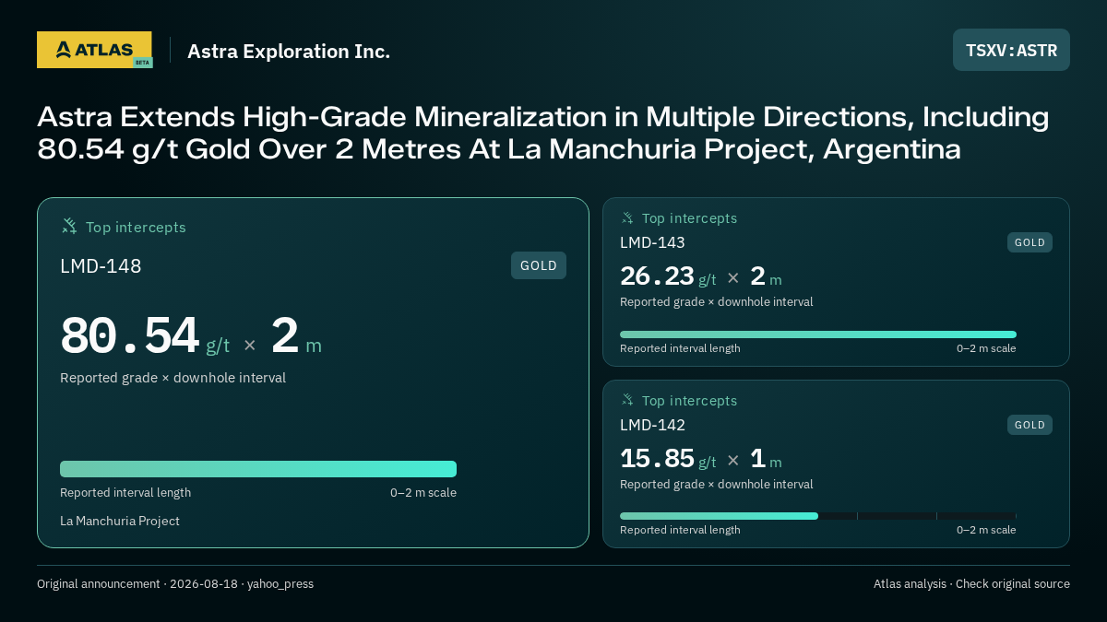
Task: Click 'Top intercepts' label in LMD-148 card
Action: (x=136, y=227)
